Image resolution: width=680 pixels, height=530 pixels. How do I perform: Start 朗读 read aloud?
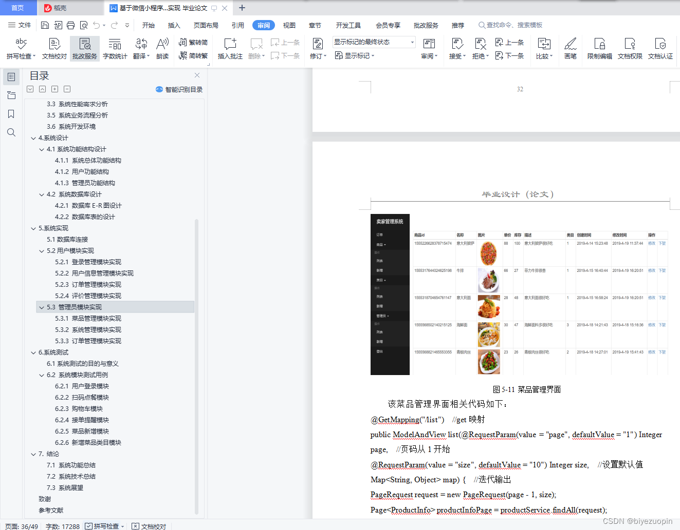[162, 49]
